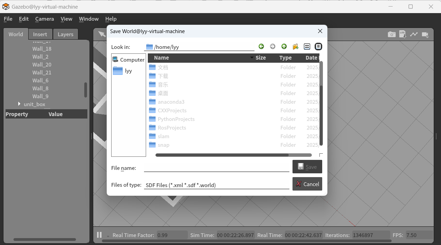Screen dimensions: 441x245
Task: Switch to the World tab
Action: click(16, 34)
